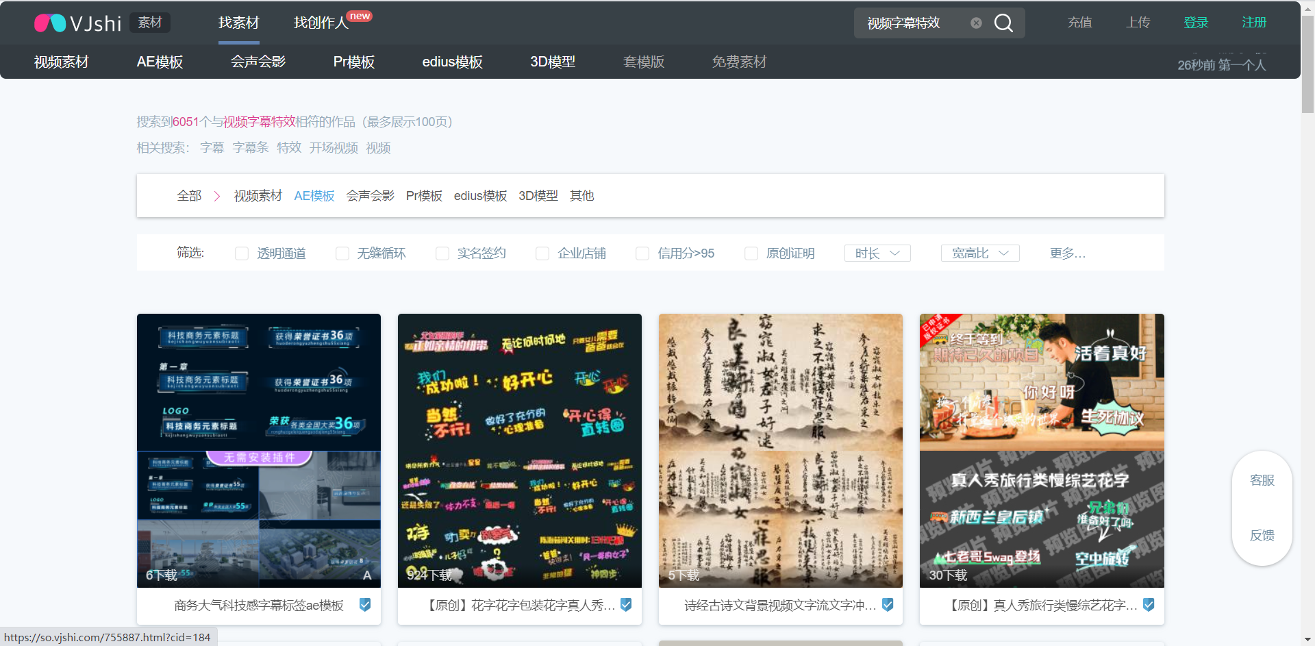Image resolution: width=1315 pixels, height=646 pixels.
Task: Switch to the 找创作人 tab
Action: pyautogui.click(x=321, y=23)
